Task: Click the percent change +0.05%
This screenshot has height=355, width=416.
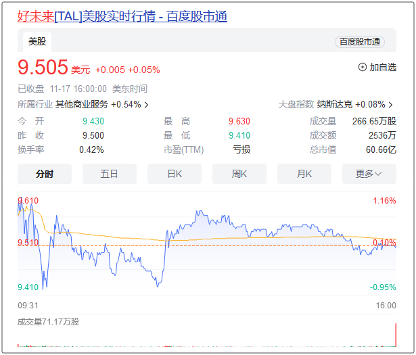Action: coord(144,70)
